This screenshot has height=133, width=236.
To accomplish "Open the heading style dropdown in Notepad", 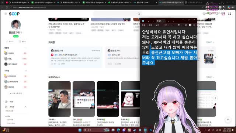I will click(x=166, y=25).
